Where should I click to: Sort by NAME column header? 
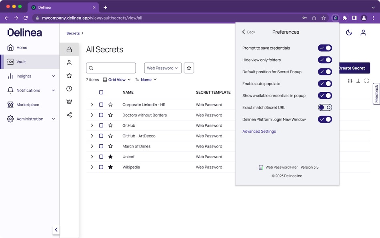(128, 92)
